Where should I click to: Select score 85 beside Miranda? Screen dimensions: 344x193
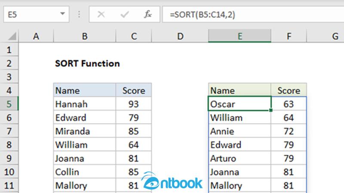[x=134, y=131]
